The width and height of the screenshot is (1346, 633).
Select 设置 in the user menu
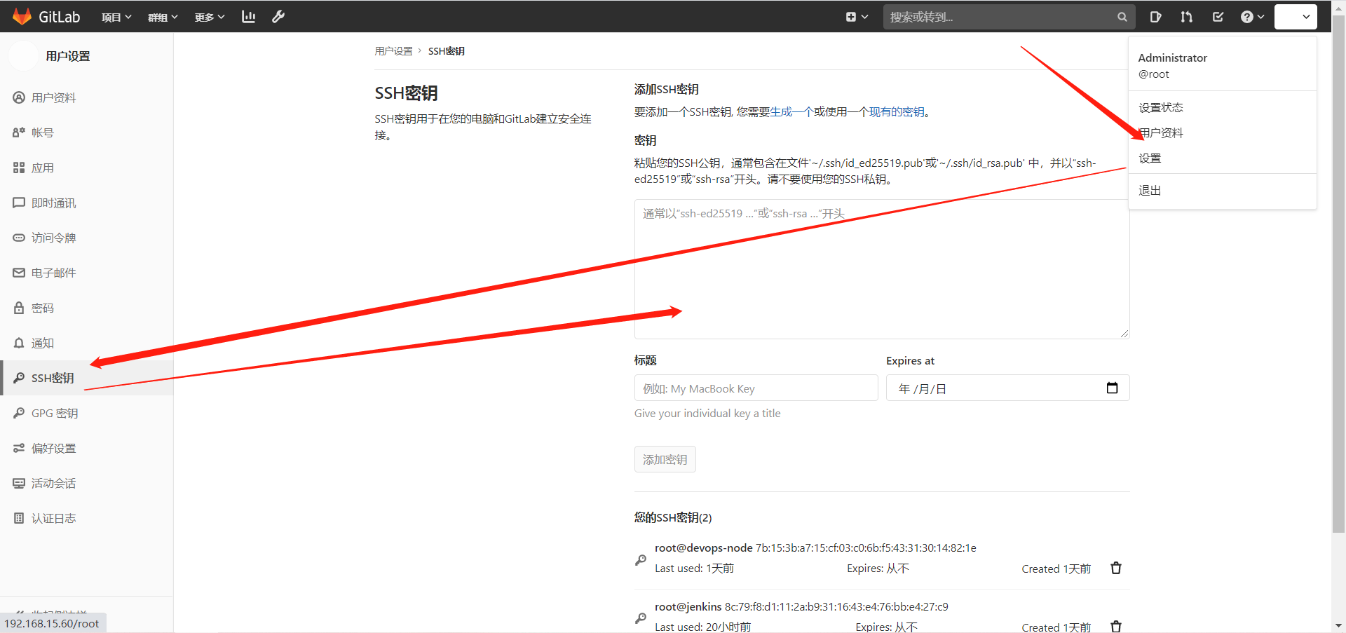tap(1150, 158)
